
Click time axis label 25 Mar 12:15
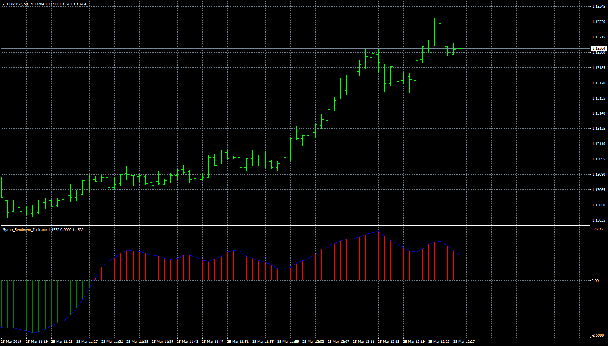tap(389, 342)
